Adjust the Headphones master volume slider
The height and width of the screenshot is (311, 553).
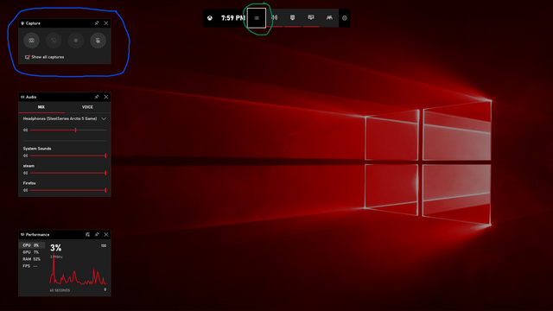68,130
